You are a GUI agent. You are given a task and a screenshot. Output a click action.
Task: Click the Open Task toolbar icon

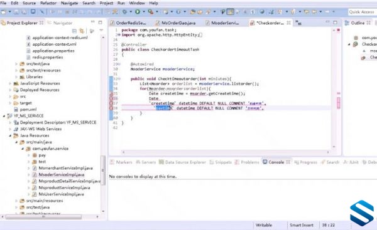(200, 12)
